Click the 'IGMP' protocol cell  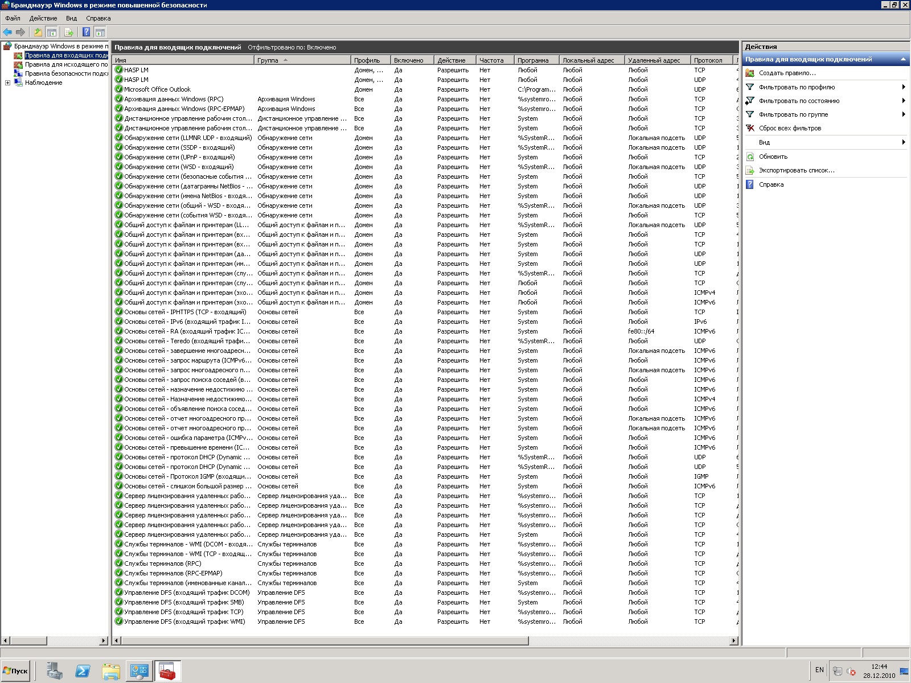pyautogui.click(x=701, y=476)
